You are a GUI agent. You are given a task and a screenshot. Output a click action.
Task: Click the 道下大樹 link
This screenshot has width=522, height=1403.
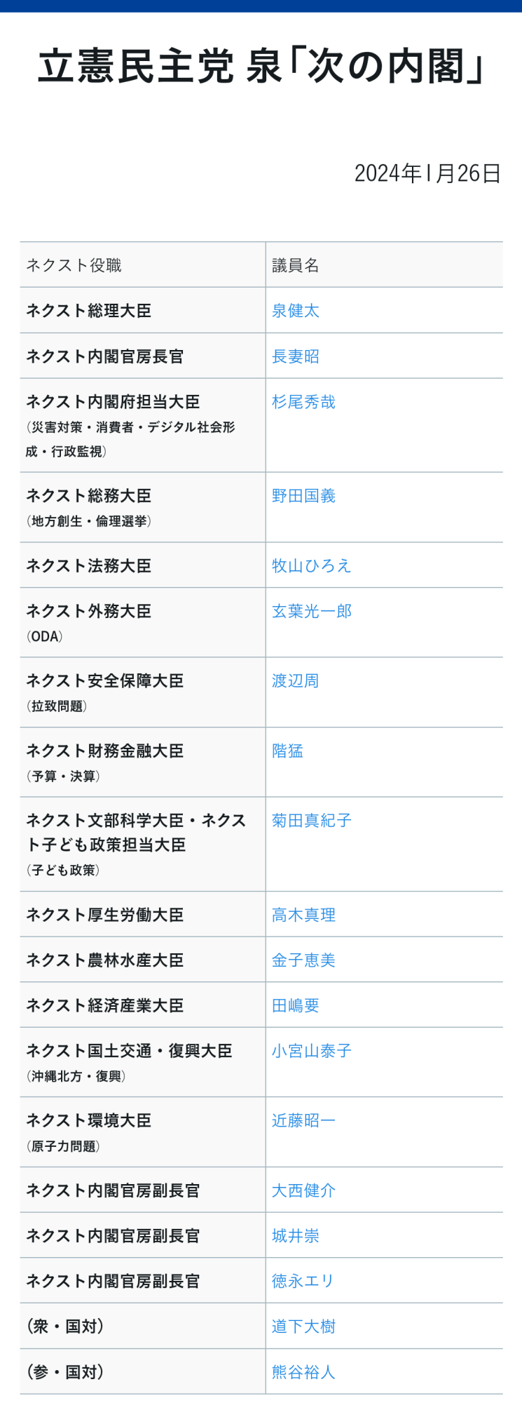click(303, 1327)
